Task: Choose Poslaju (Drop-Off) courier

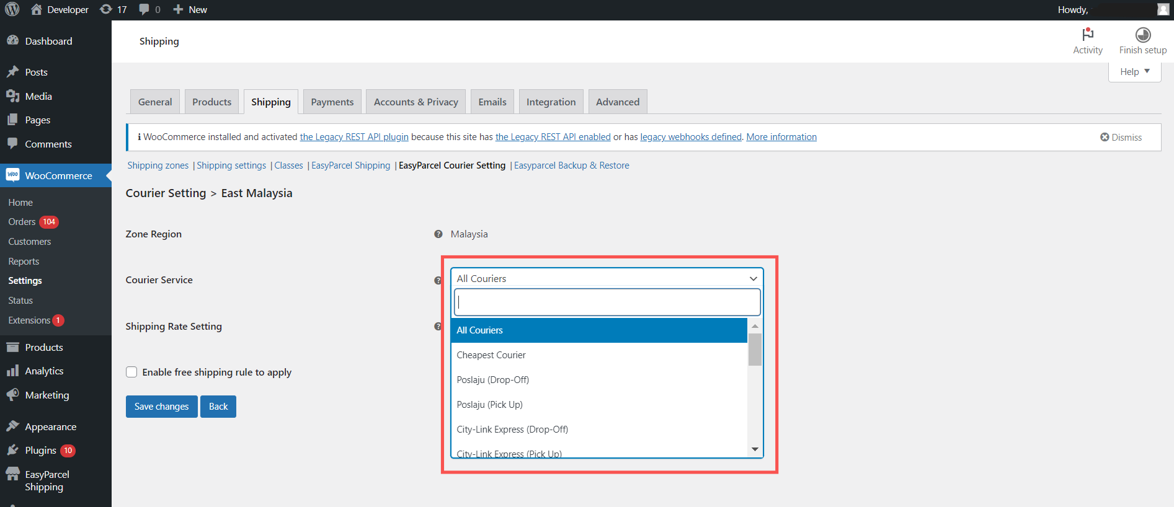Action: tap(599, 380)
